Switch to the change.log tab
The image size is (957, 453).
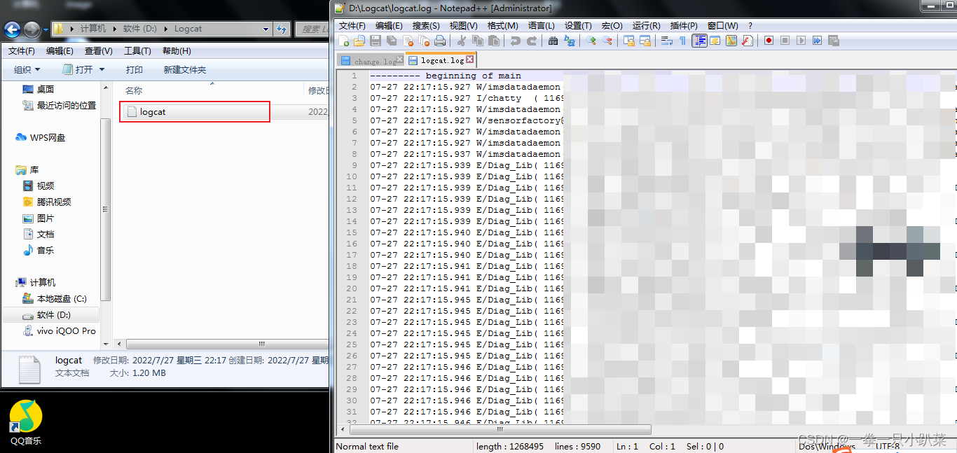370,61
